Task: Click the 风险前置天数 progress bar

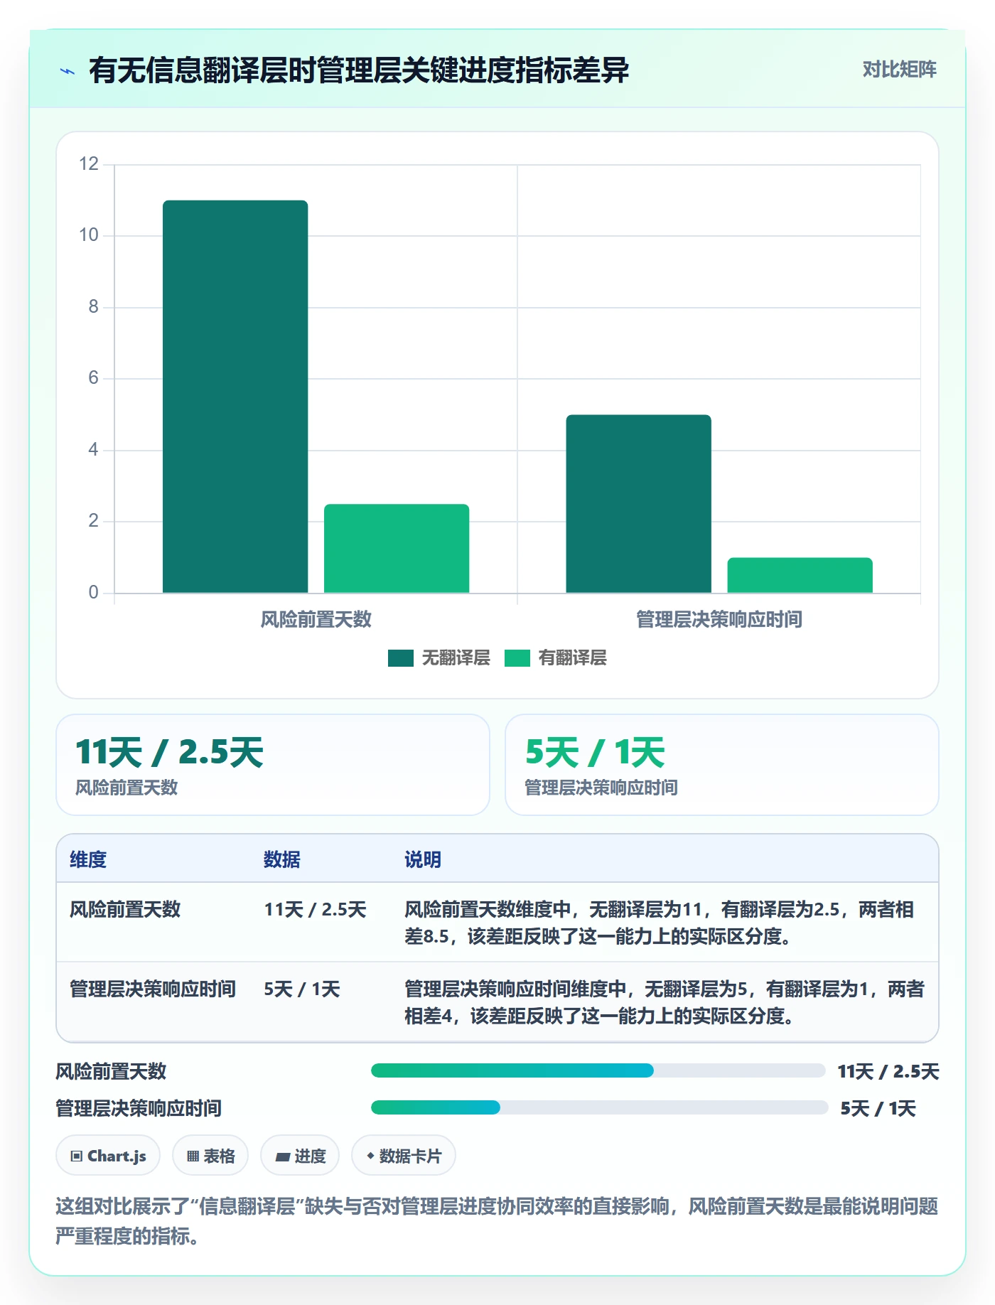Action: [x=598, y=1070]
